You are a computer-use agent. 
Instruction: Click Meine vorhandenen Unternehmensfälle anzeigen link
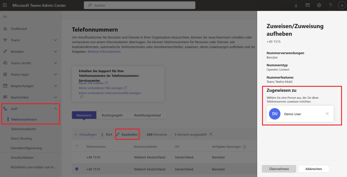110,93
